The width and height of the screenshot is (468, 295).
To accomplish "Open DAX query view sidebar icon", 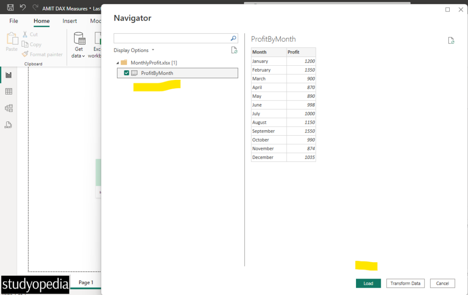I will tap(8, 125).
